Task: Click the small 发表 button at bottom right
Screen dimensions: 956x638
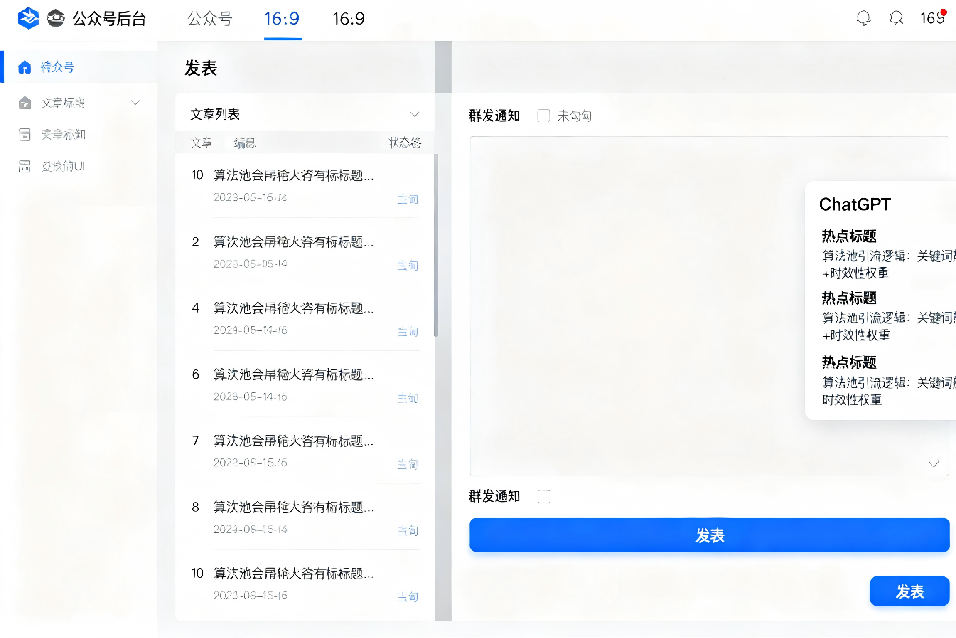Action: coord(909,591)
